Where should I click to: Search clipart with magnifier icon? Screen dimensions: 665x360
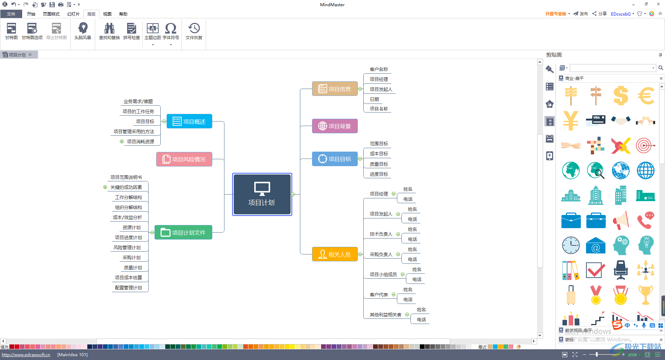660,68
